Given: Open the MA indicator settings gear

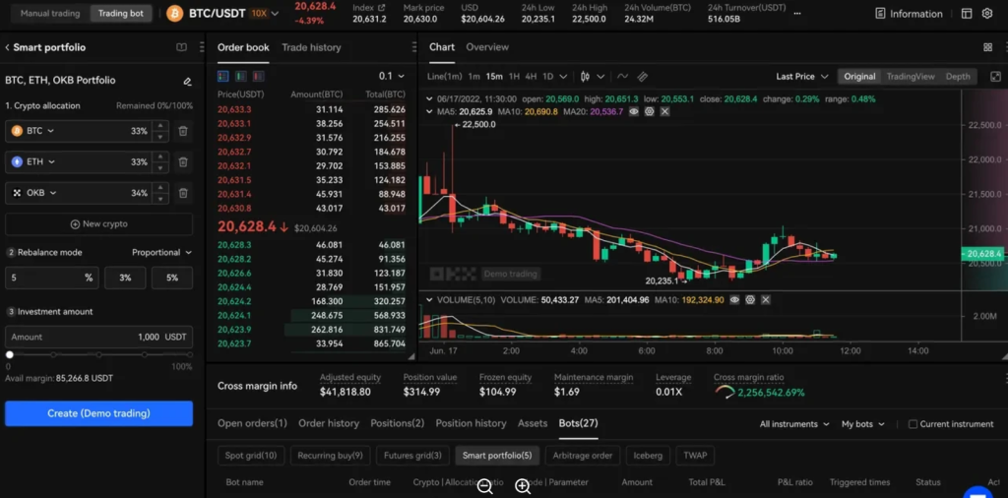Looking at the screenshot, I should (x=649, y=112).
